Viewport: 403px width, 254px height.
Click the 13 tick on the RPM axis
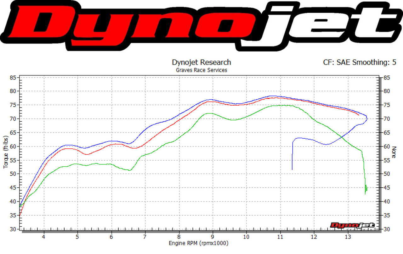coord(348,236)
